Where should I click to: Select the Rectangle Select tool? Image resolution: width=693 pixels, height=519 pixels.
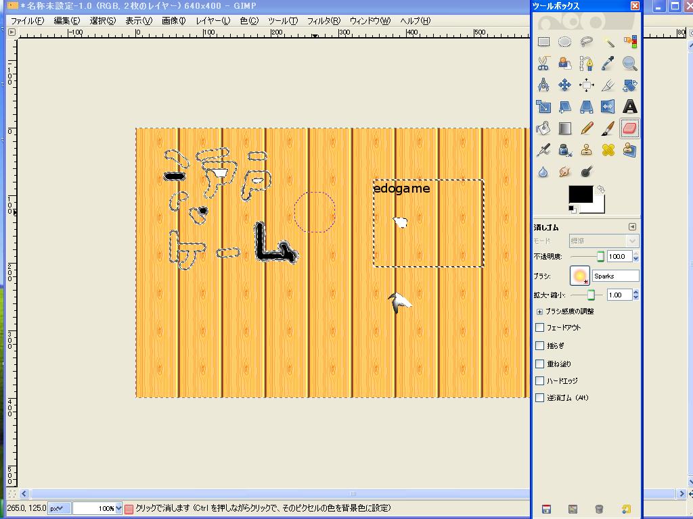click(543, 42)
